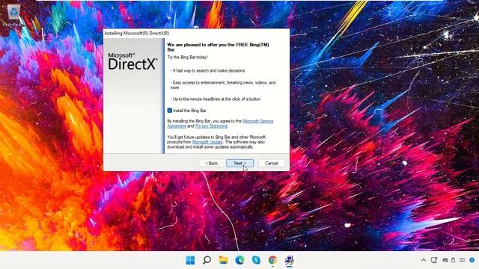Click the 'Installing Microsoft(R) DirectX(R)' title bar

196,33
